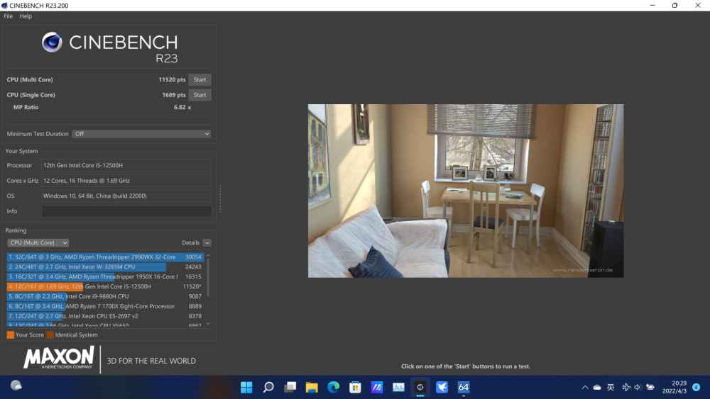Click the Cinebench R23 sphere logo
This screenshot has height=399, width=710.
[x=52, y=43]
